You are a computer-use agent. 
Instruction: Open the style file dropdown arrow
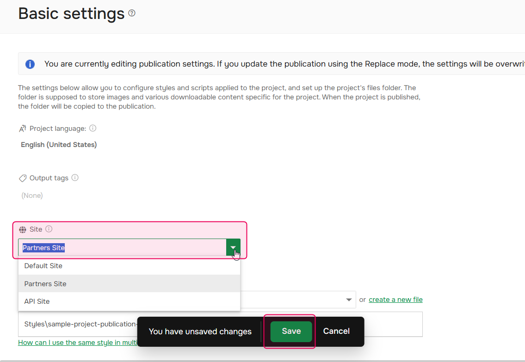[349, 300]
